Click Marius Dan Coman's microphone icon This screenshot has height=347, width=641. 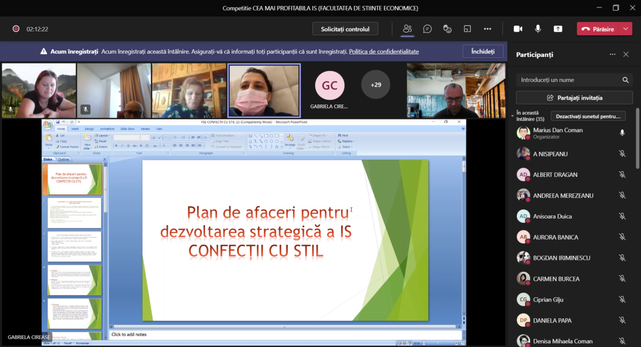coord(622,133)
